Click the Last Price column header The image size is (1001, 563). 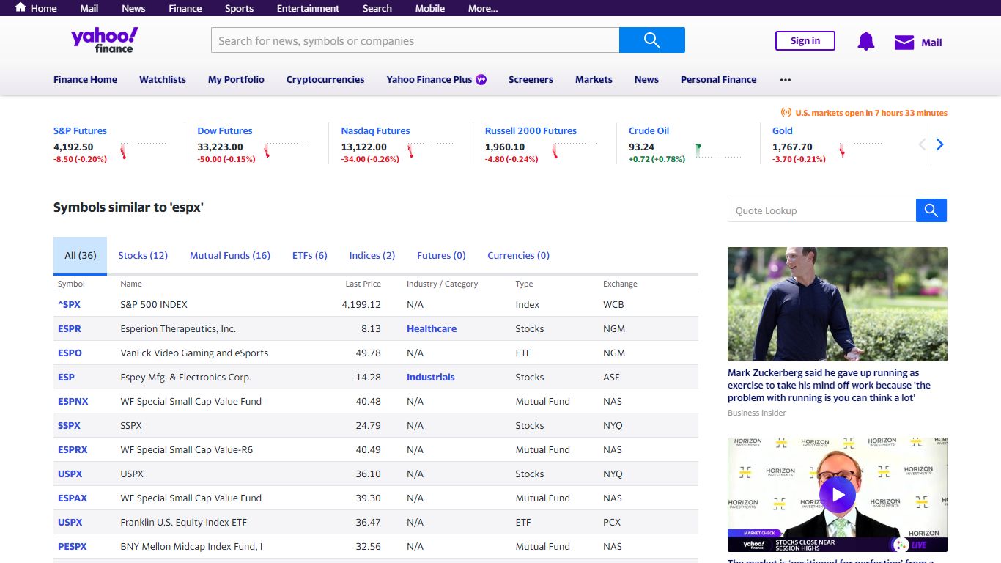click(x=363, y=284)
